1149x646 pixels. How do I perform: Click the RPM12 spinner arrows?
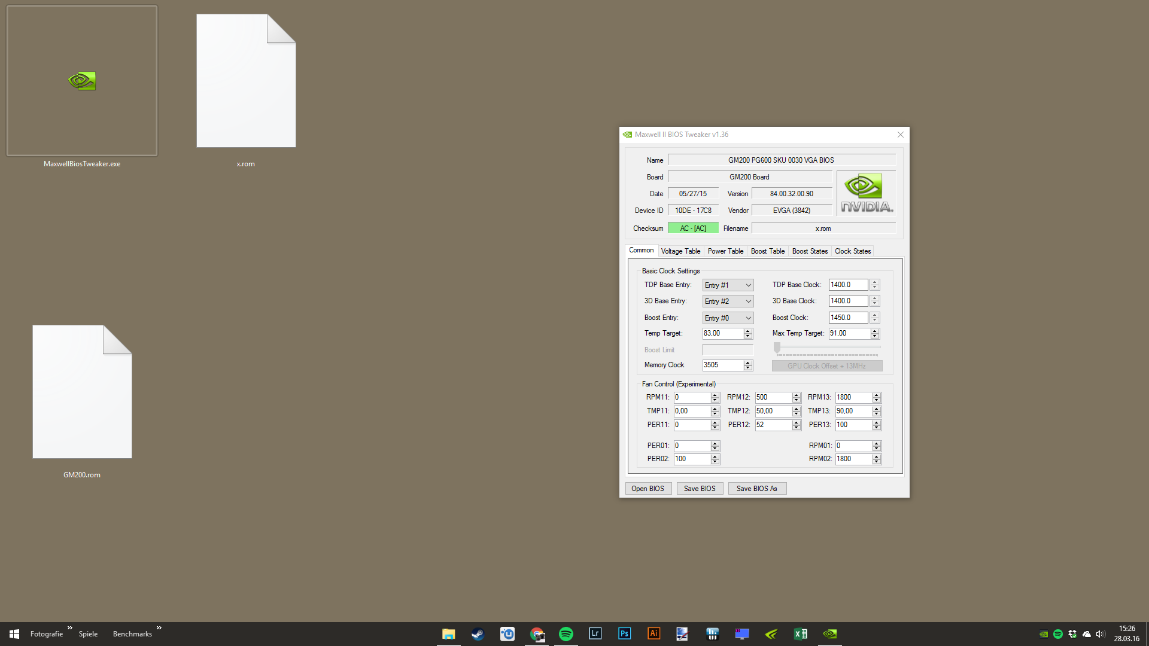796,398
